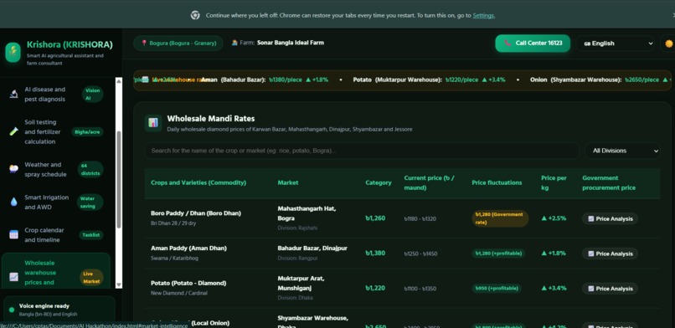The width and height of the screenshot is (675, 328).
Task: Click the +3.4% change in Potato table row
Action: 554,288
